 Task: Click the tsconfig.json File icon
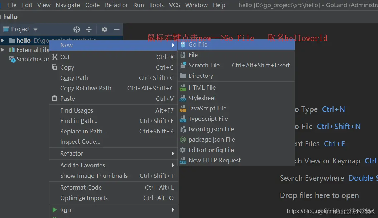click(x=183, y=129)
